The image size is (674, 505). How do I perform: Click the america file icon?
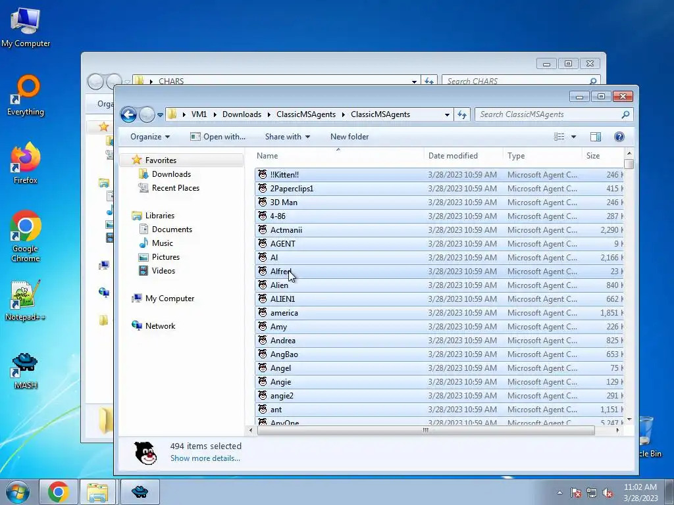tap(263, 312)
